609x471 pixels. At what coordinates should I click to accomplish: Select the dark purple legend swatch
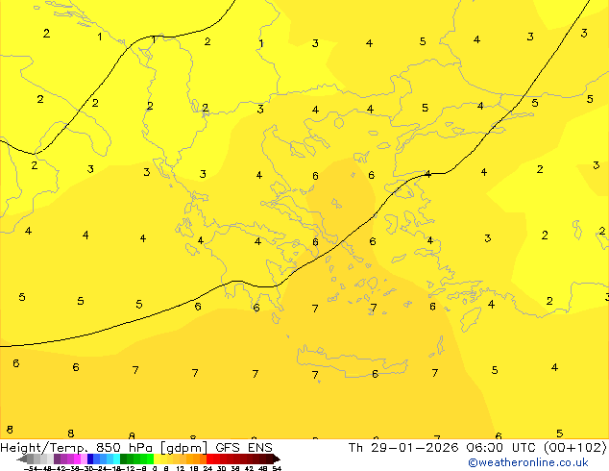point(57,459)
